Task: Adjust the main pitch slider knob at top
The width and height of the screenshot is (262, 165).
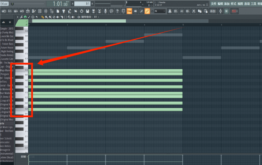Action: 12,4
